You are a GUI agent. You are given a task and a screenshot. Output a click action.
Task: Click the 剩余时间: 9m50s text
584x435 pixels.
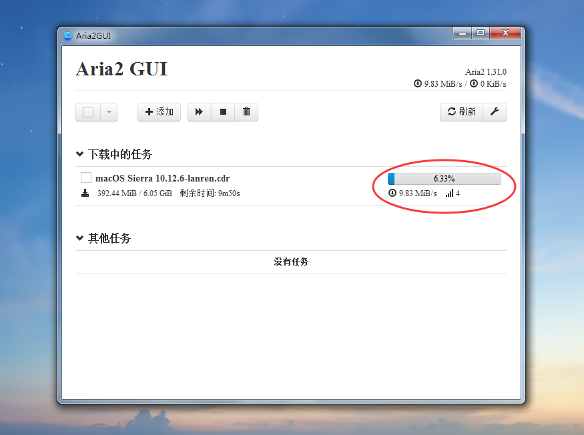pyautogui.click(x=210, y=193)
